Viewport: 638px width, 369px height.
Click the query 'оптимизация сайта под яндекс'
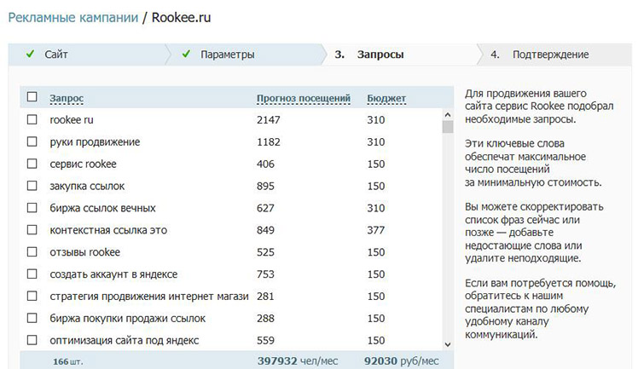124,340
